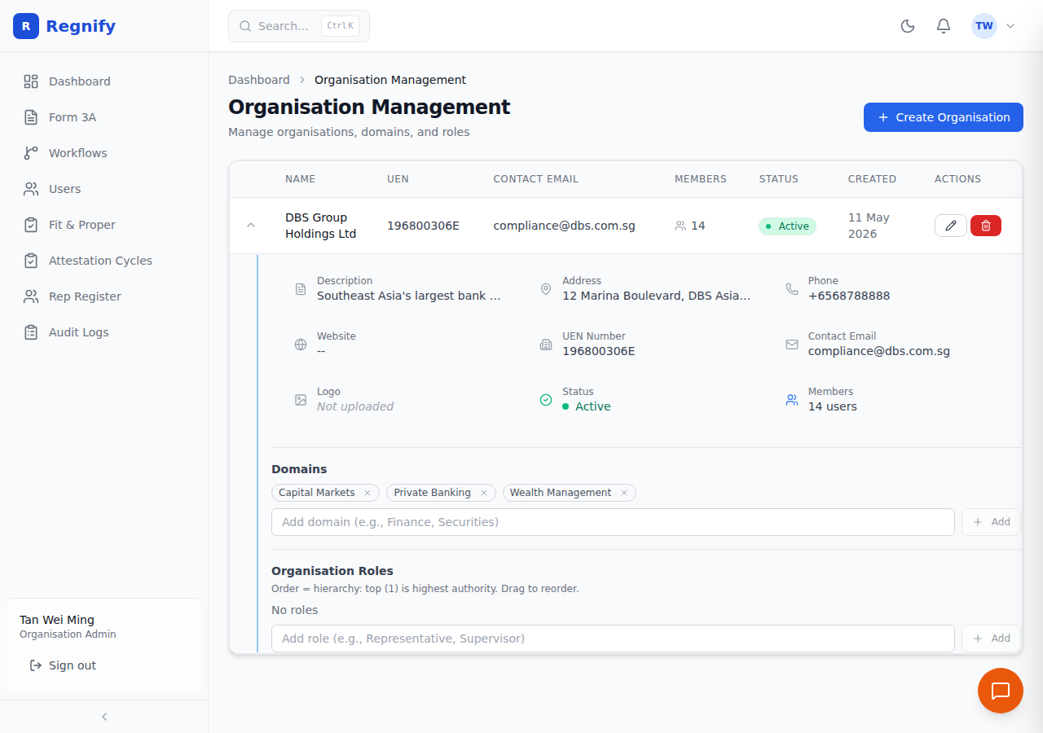Open Dashboard from sidebar

click(x=104, y=81)
